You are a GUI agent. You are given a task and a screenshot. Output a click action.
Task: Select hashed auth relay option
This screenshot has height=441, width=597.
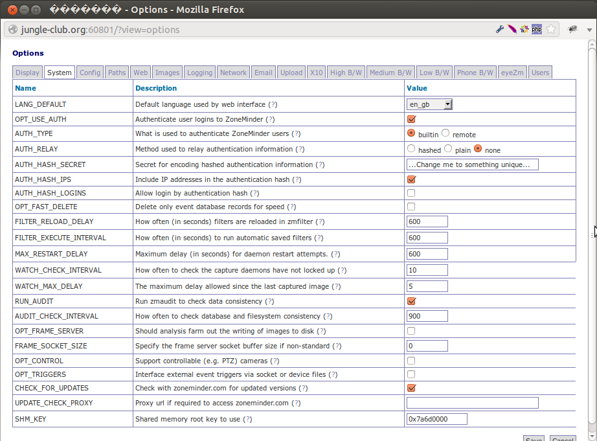pos(411,148)
